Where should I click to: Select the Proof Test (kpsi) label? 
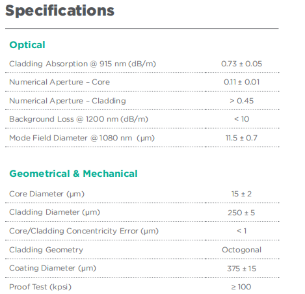(40, 287)
